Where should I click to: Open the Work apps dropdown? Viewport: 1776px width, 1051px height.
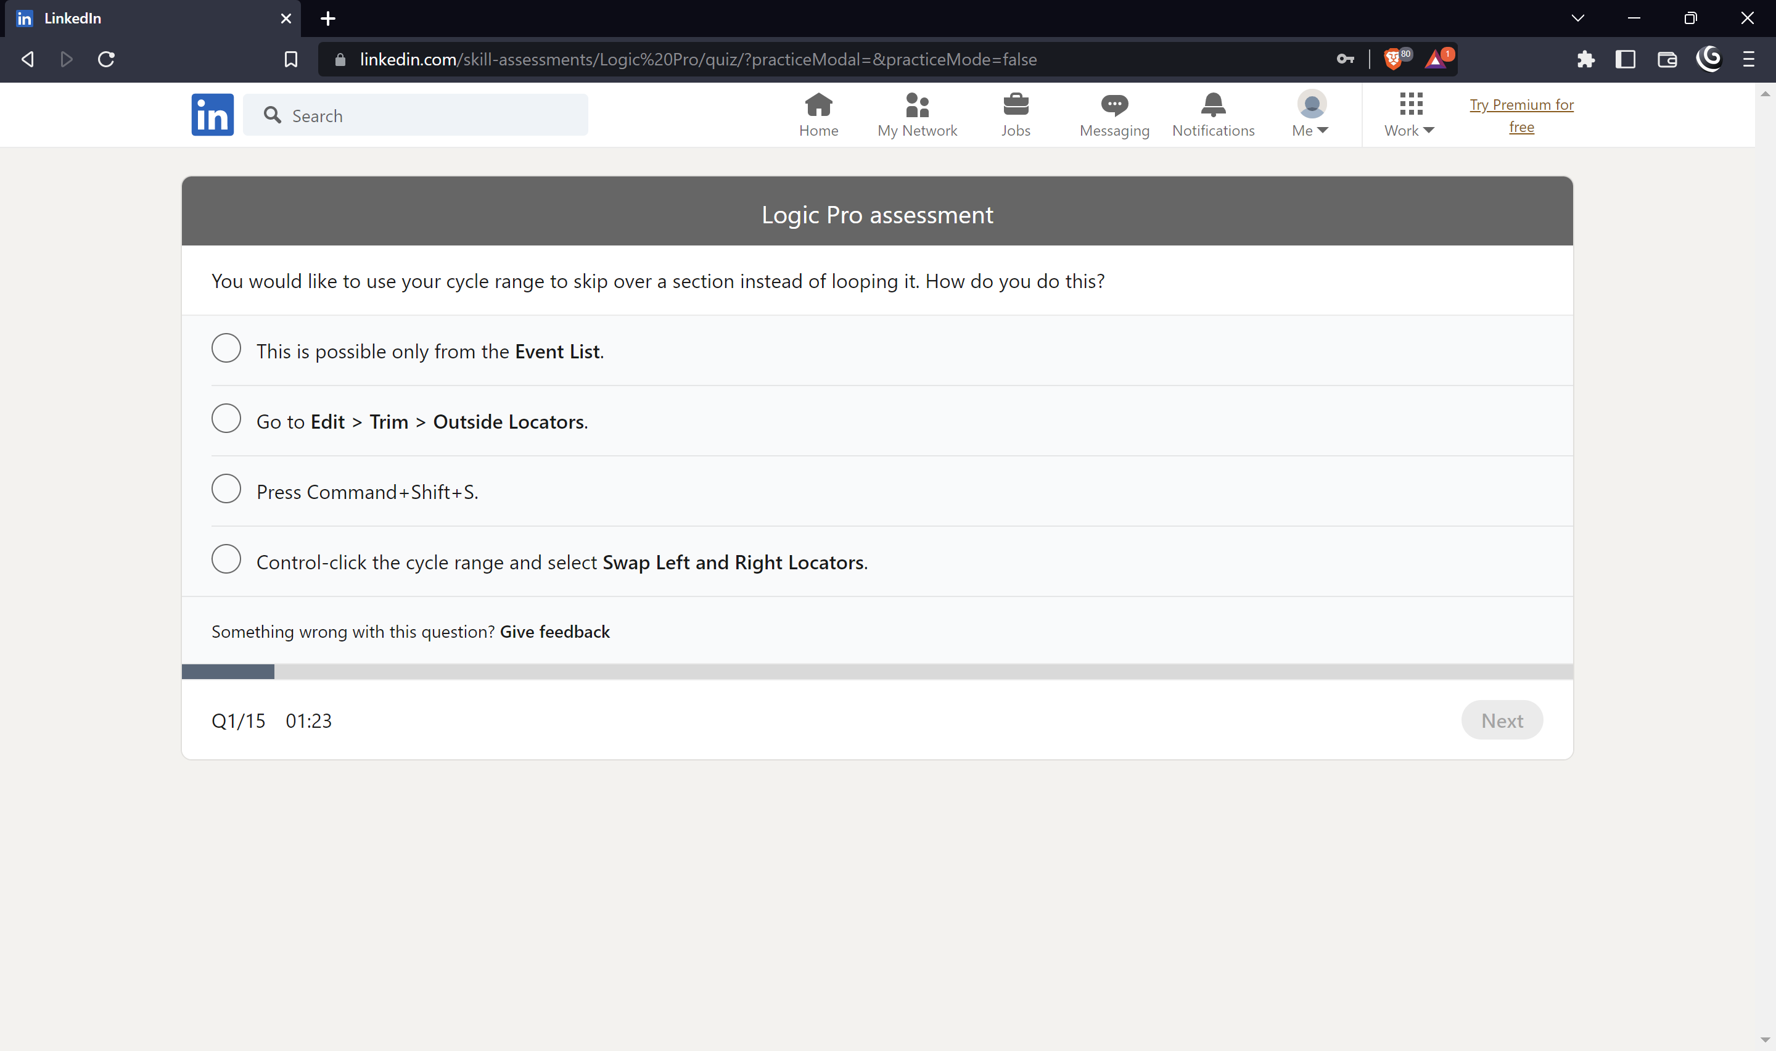[1408, 115]
